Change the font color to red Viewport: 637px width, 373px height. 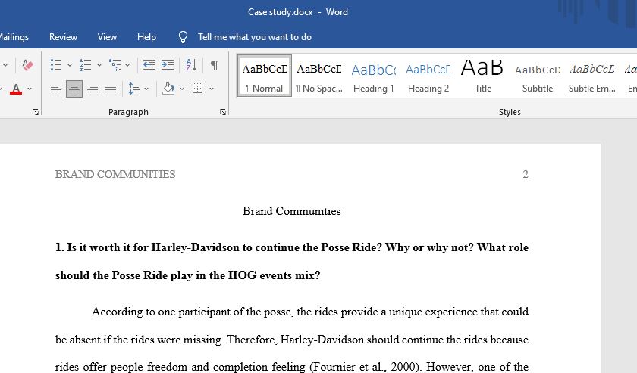(x=16, y=89)
